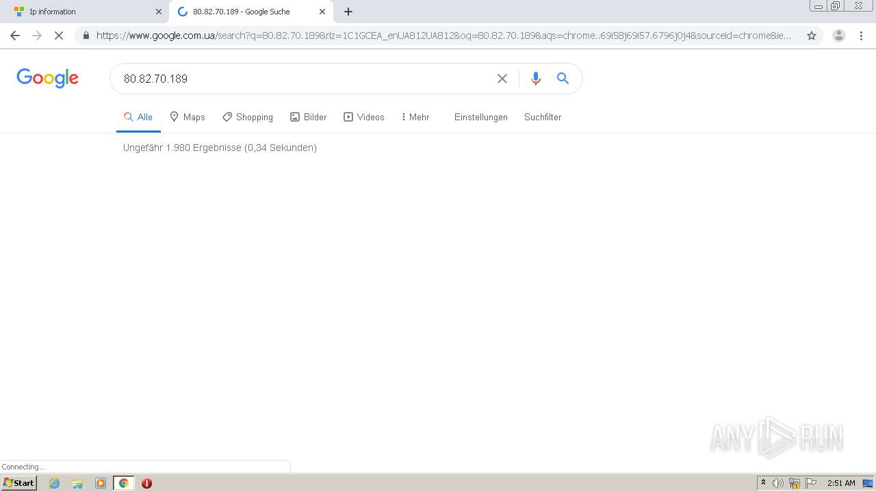The height and width of the screenshot is (492, 876).
Task: Open the volume speaker tray icon
Action: pyautogui.click(x=778, y=483)
